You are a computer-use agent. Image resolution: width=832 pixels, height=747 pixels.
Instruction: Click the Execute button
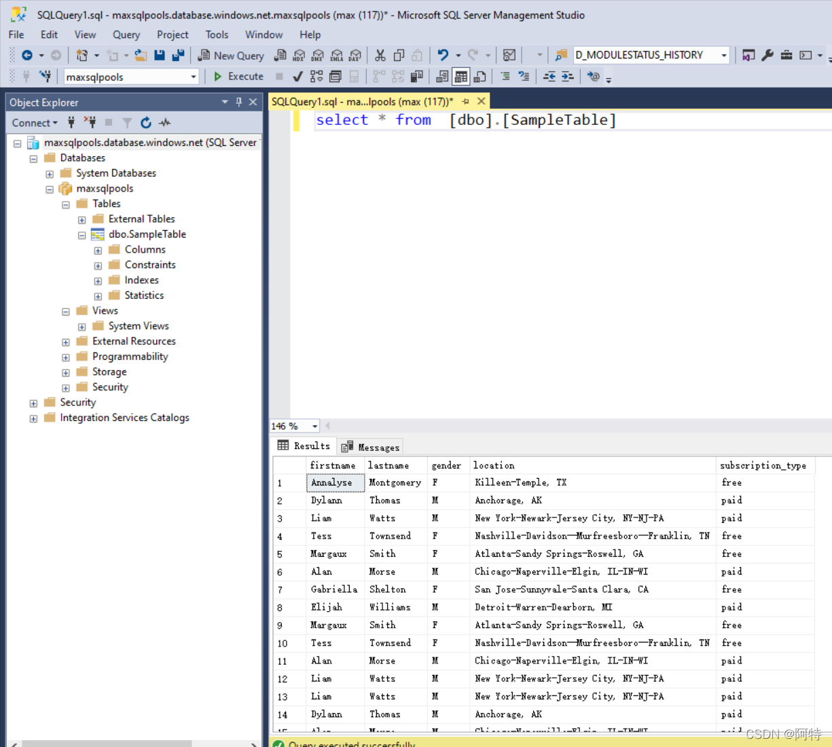click(238, 76)
